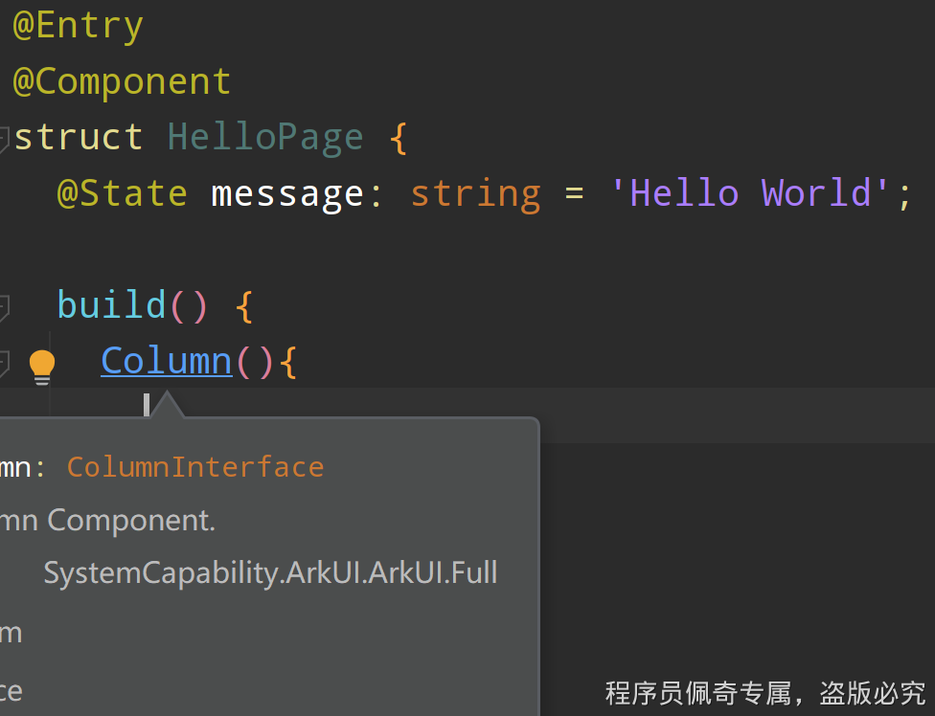Click the @State decorator
This screenshot has height=716, width=935.
point(122,193)
